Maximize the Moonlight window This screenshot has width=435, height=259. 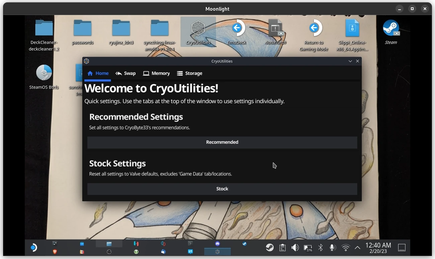(412, 9)
